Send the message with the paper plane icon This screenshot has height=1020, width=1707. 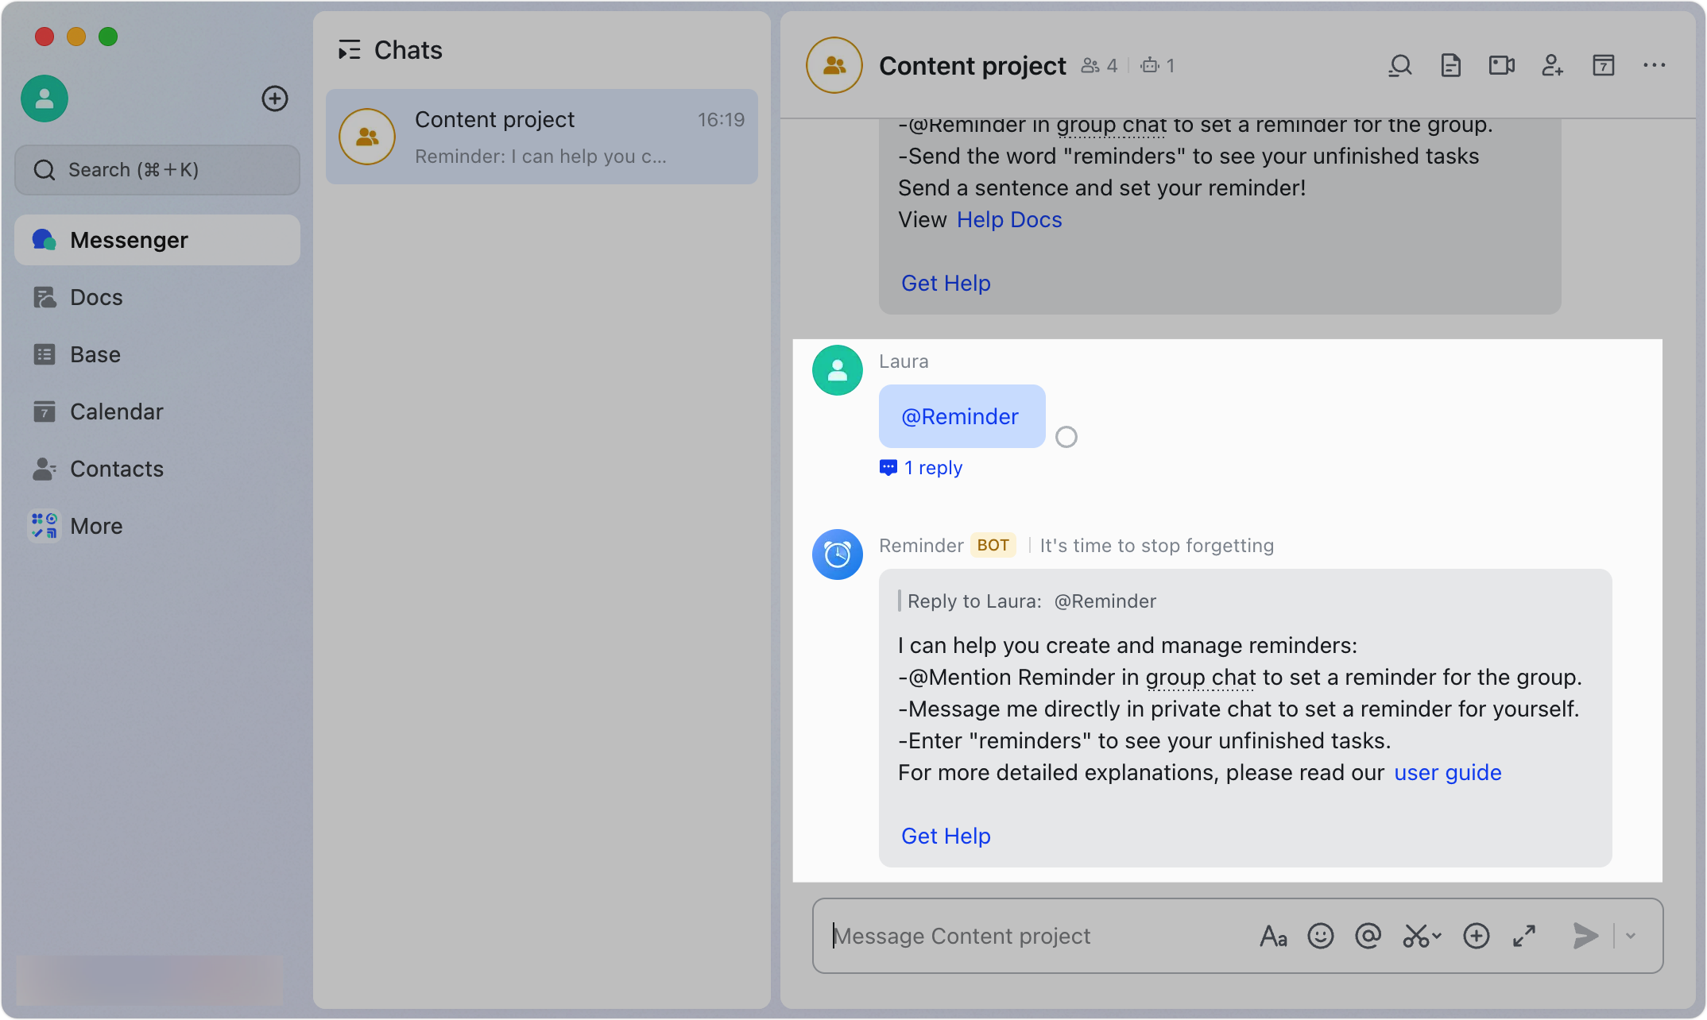click(1584, 936)
